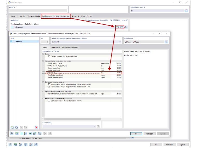
Task: Create new ultimate limit state configuration in bar window
Action: click(118, 27)
